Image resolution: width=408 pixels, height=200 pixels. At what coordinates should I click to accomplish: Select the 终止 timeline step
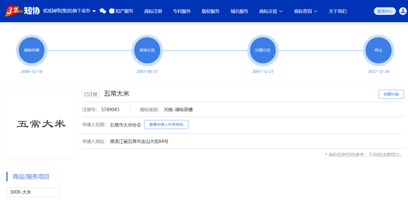pos(378,50)
